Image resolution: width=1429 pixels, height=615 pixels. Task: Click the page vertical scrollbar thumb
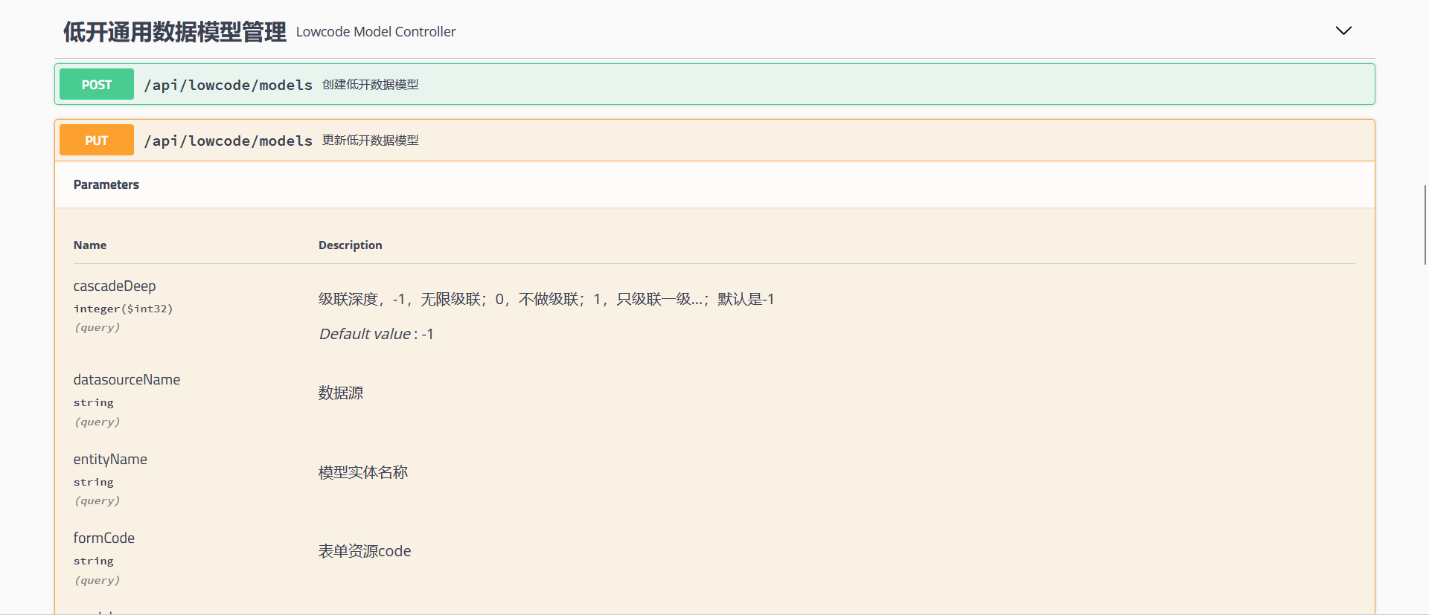(1425, 225)
